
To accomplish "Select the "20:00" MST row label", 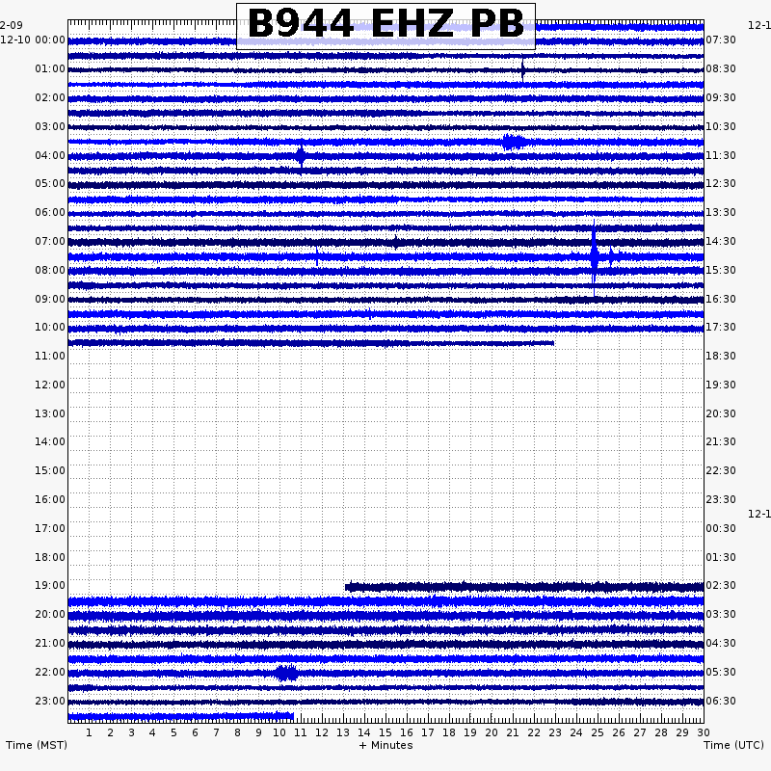I will (50, 615).
